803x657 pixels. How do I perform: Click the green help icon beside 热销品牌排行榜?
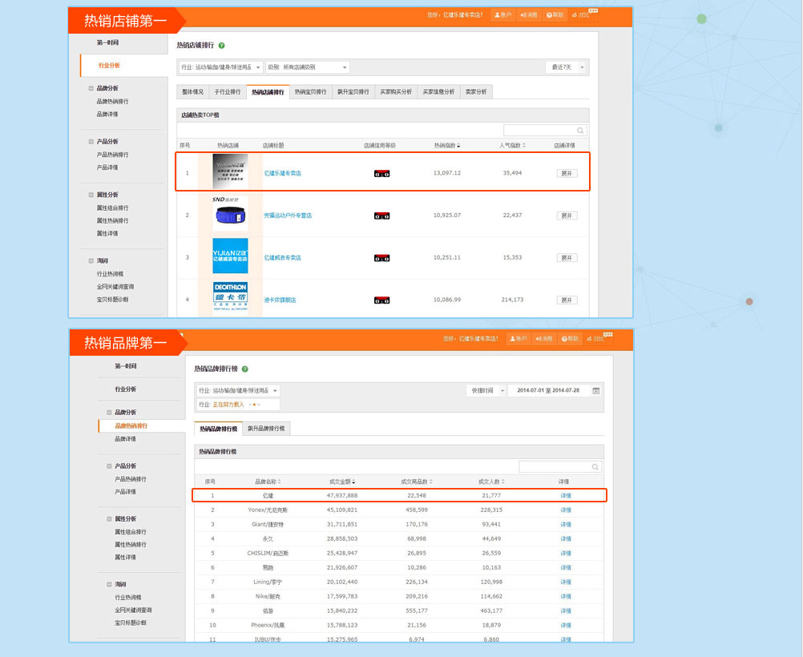click(244, 369)
